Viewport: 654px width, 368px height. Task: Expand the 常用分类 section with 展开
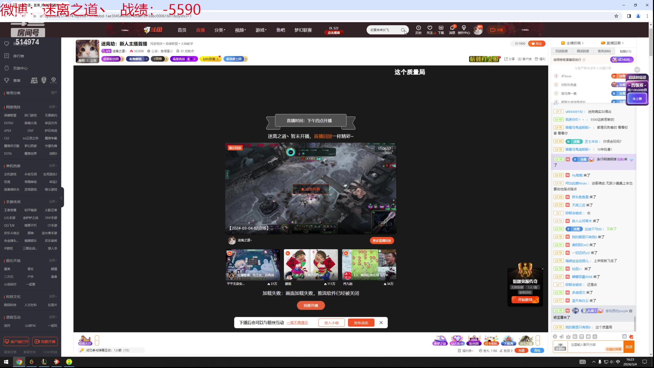click(x=54, y=93)
